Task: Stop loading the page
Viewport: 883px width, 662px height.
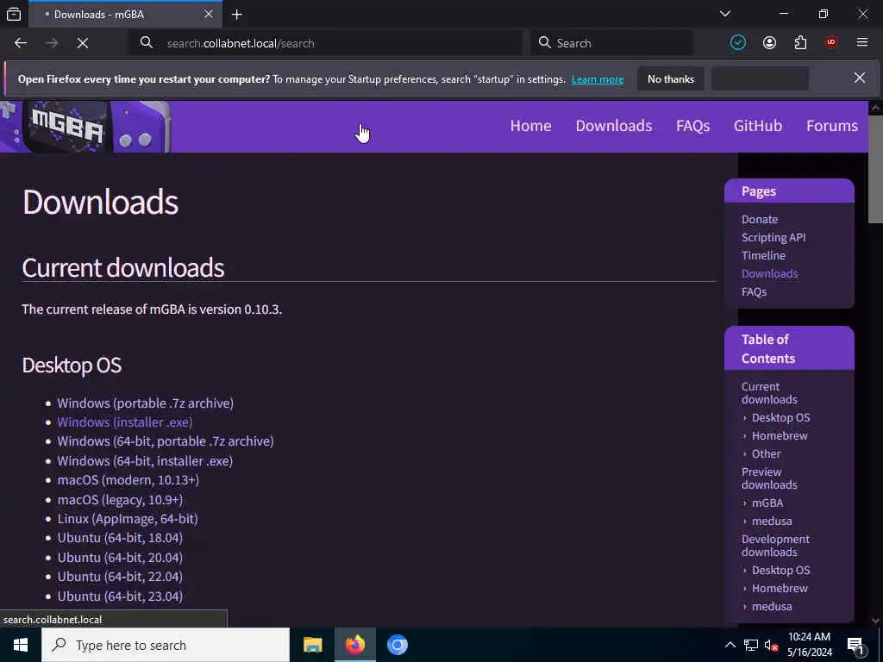Action: pyautogui.click(x=83, y=43)
